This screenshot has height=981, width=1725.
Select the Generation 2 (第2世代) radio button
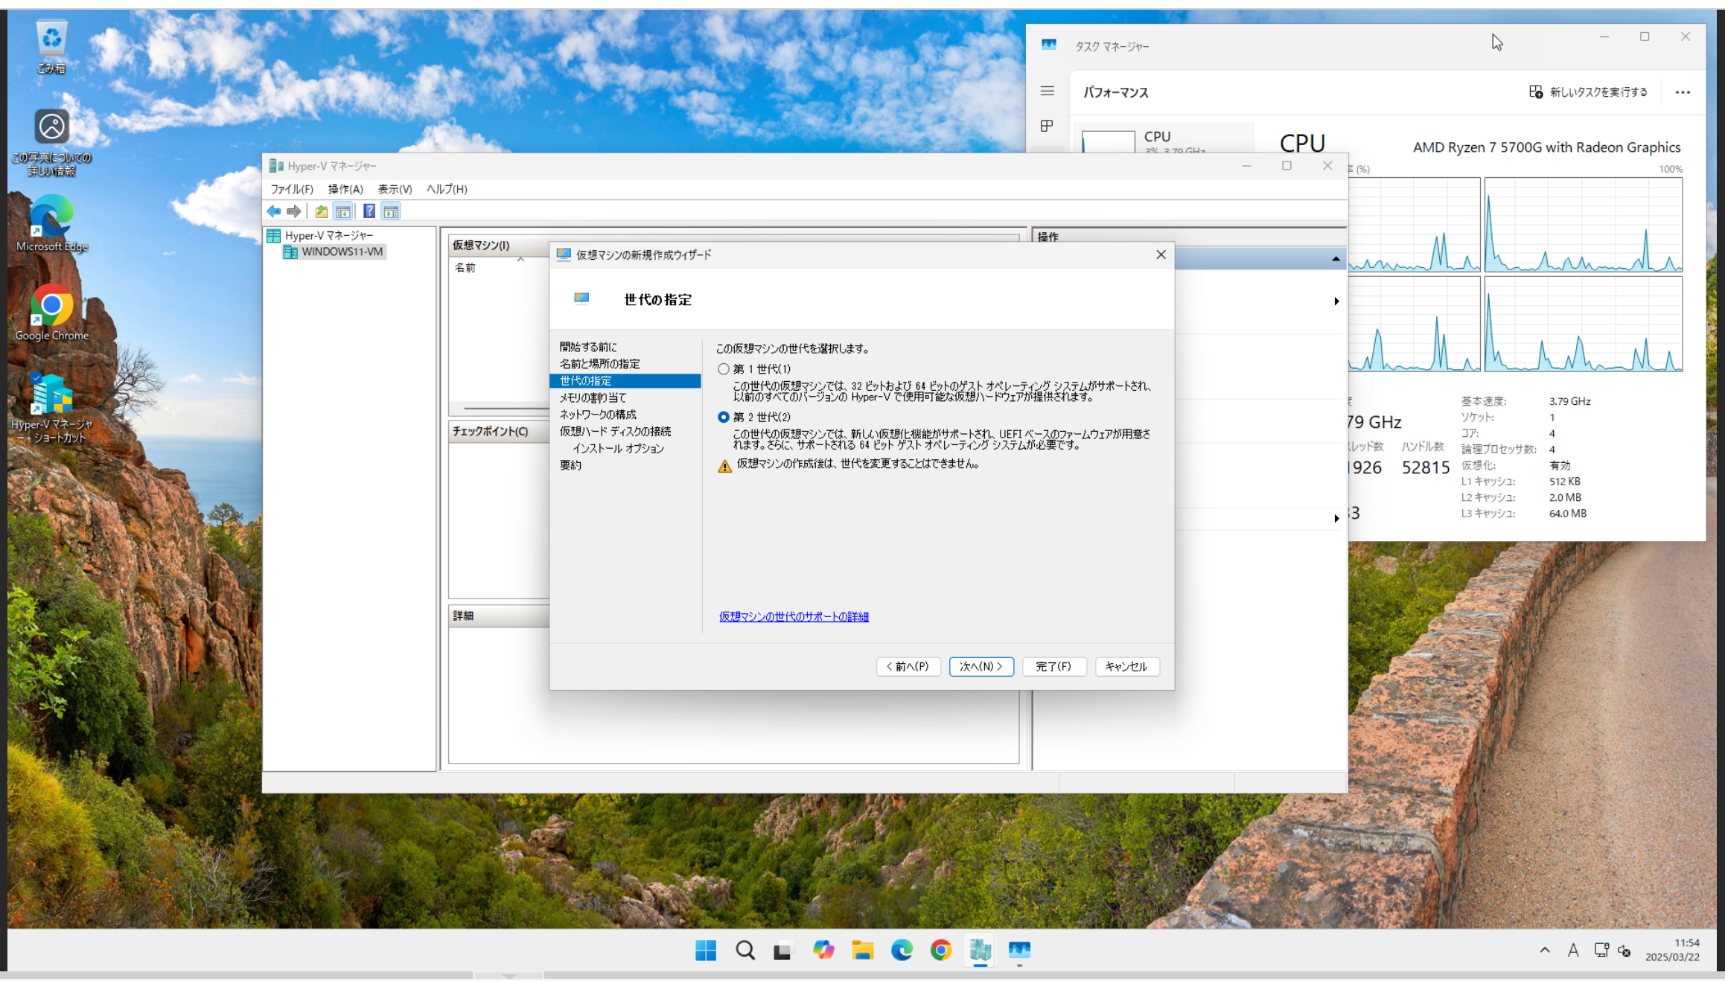pos(723,417)
